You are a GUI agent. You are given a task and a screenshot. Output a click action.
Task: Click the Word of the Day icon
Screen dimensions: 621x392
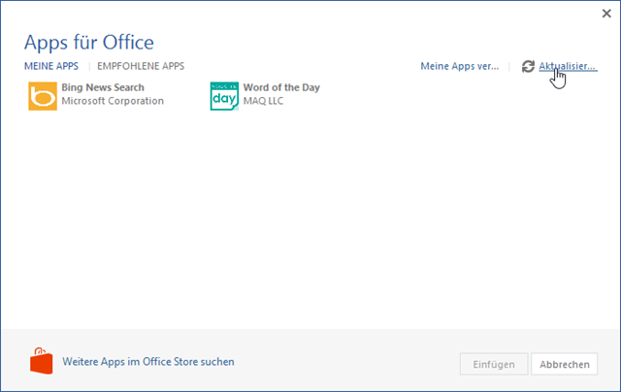[224, 96]
